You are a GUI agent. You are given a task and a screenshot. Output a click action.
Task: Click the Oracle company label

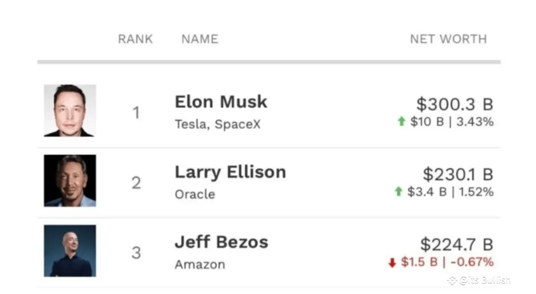[x=195, y=194]
